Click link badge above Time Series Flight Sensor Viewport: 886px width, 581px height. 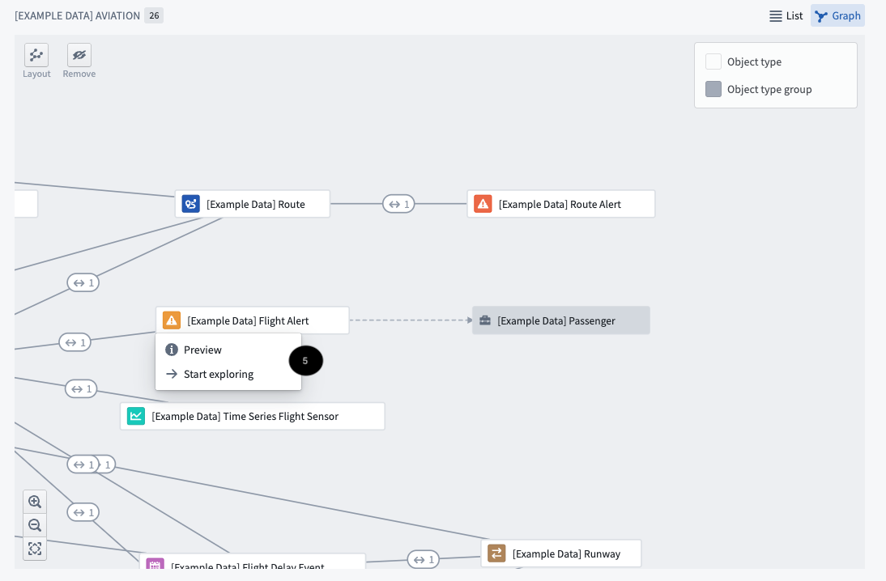point(81,389)
